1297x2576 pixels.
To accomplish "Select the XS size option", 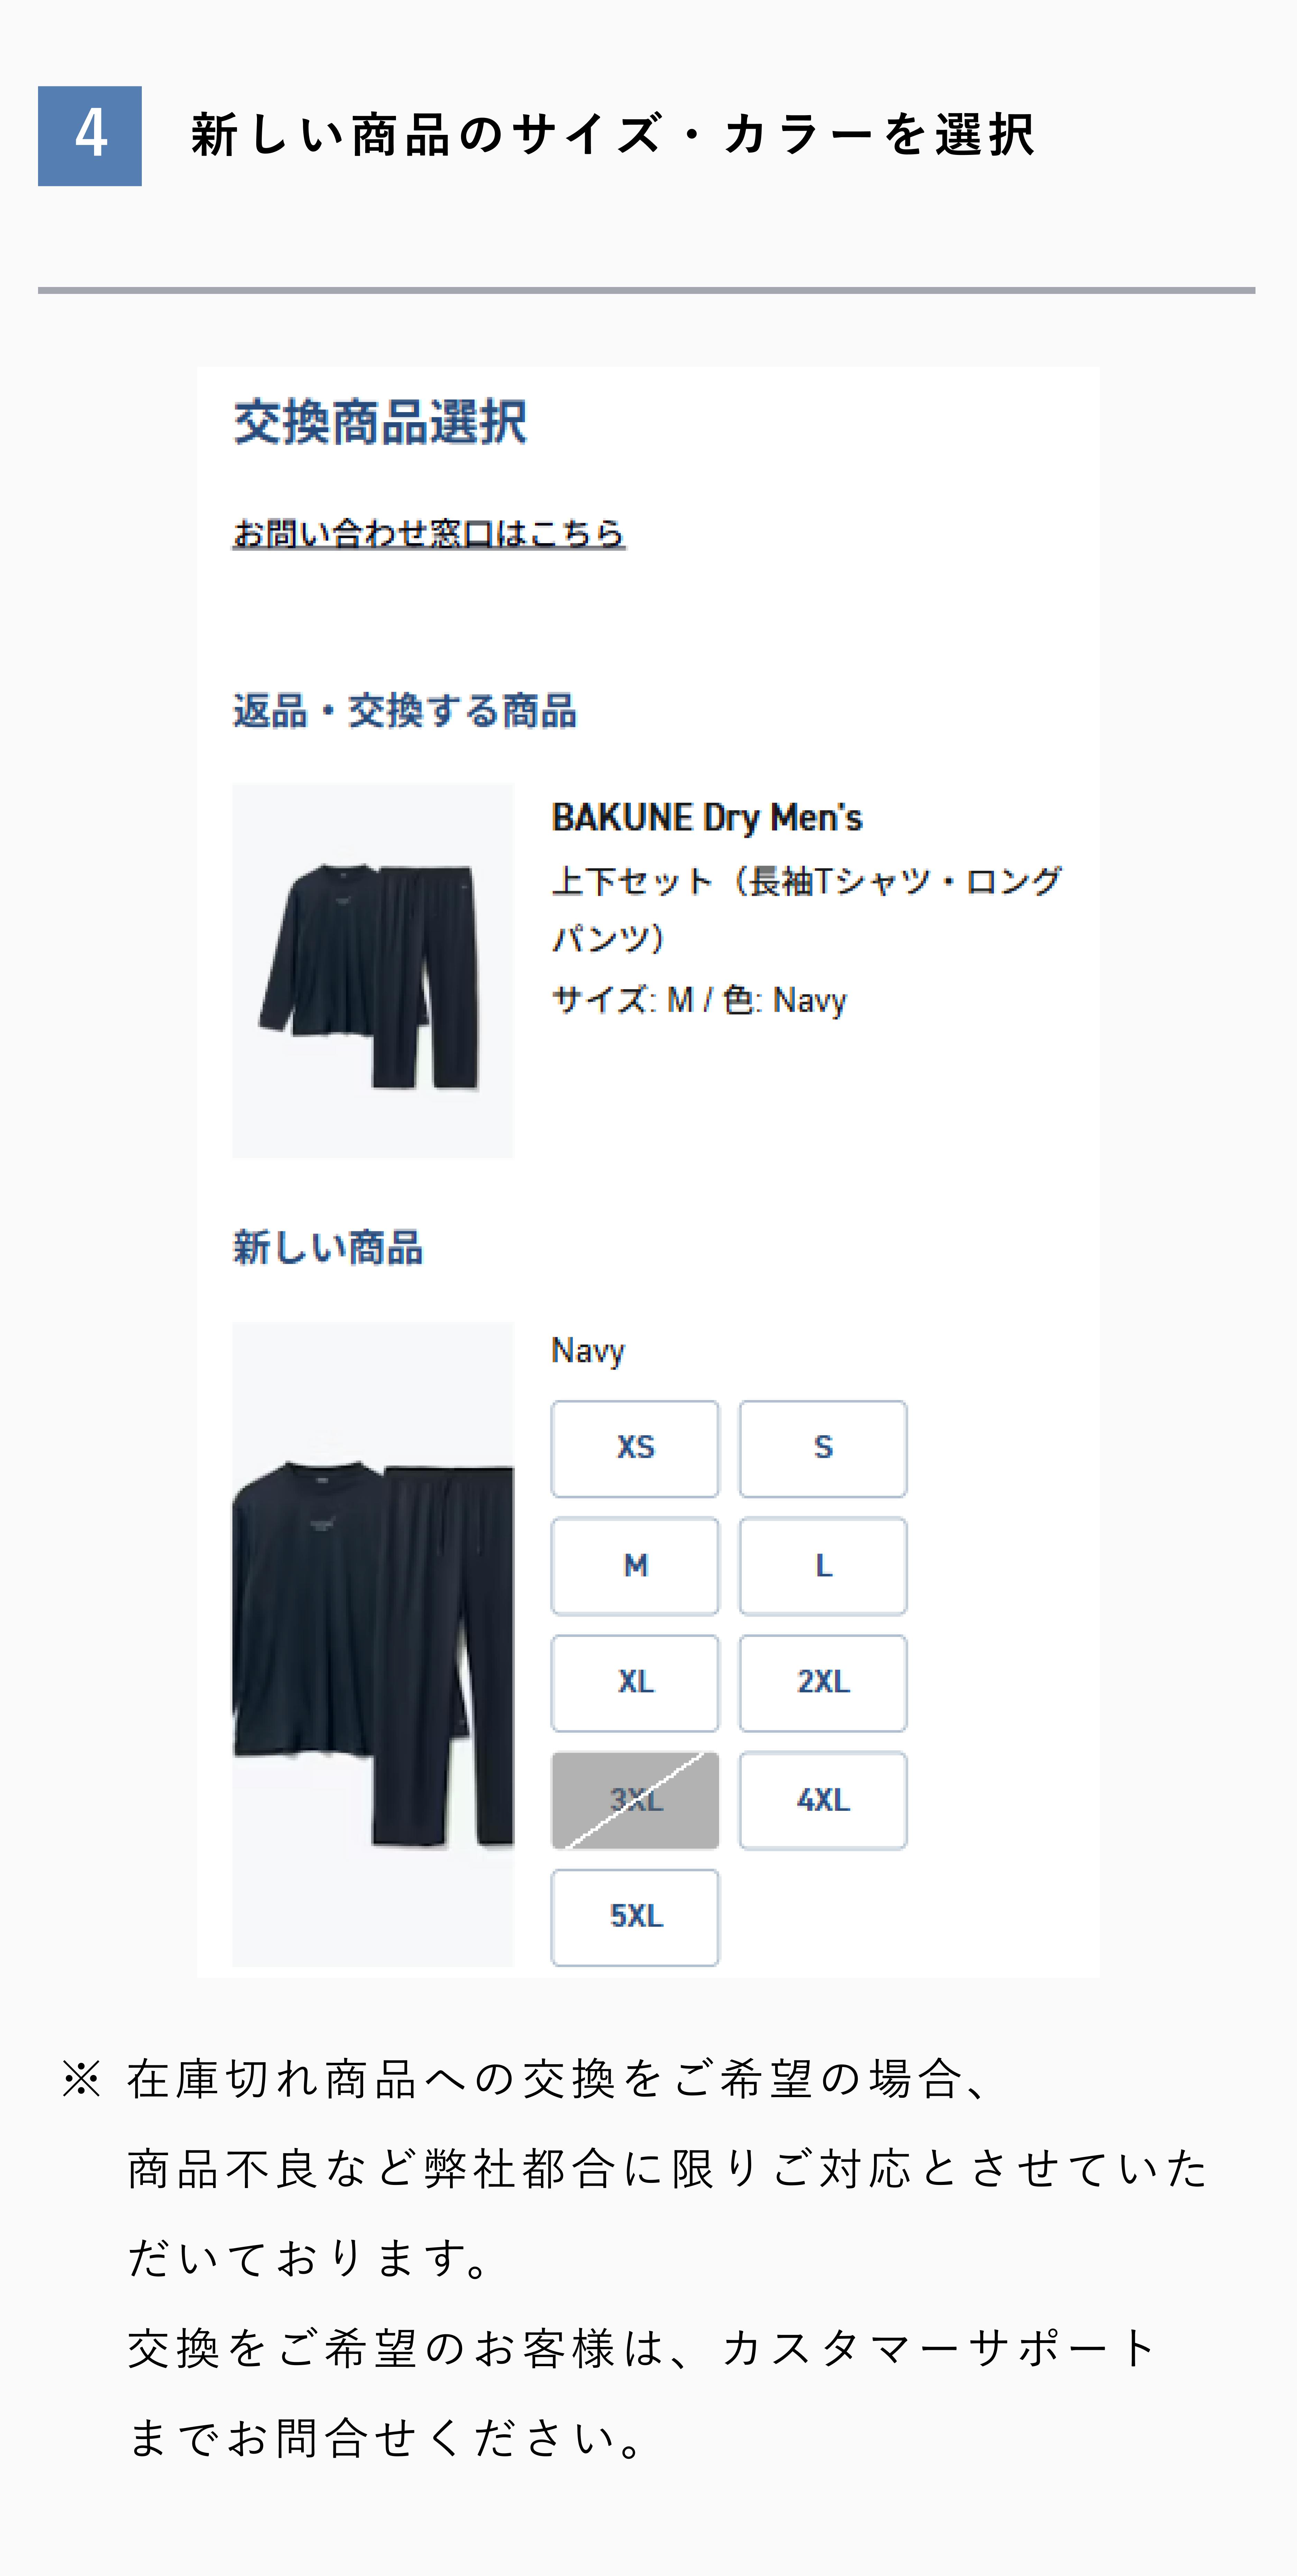I will (635, 1448).
